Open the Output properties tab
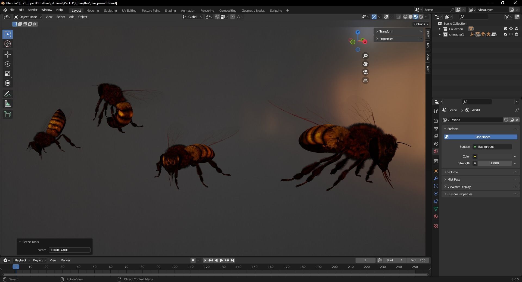This screenshot has width=522, height=282. coord(436,128)
